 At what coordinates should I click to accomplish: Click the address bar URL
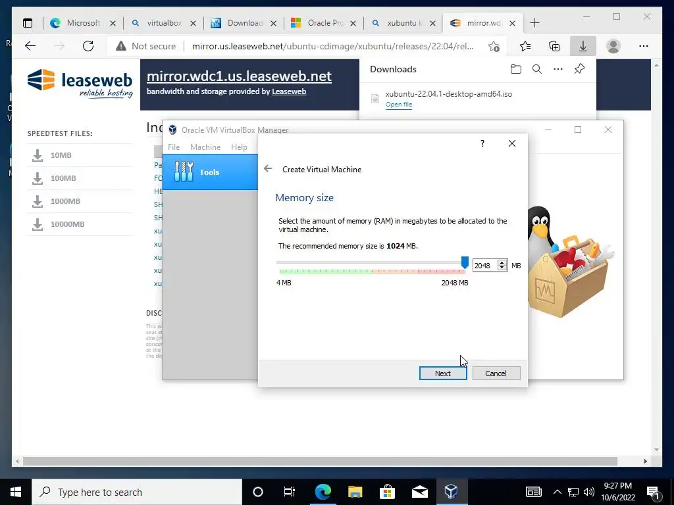tap(332, 46)
